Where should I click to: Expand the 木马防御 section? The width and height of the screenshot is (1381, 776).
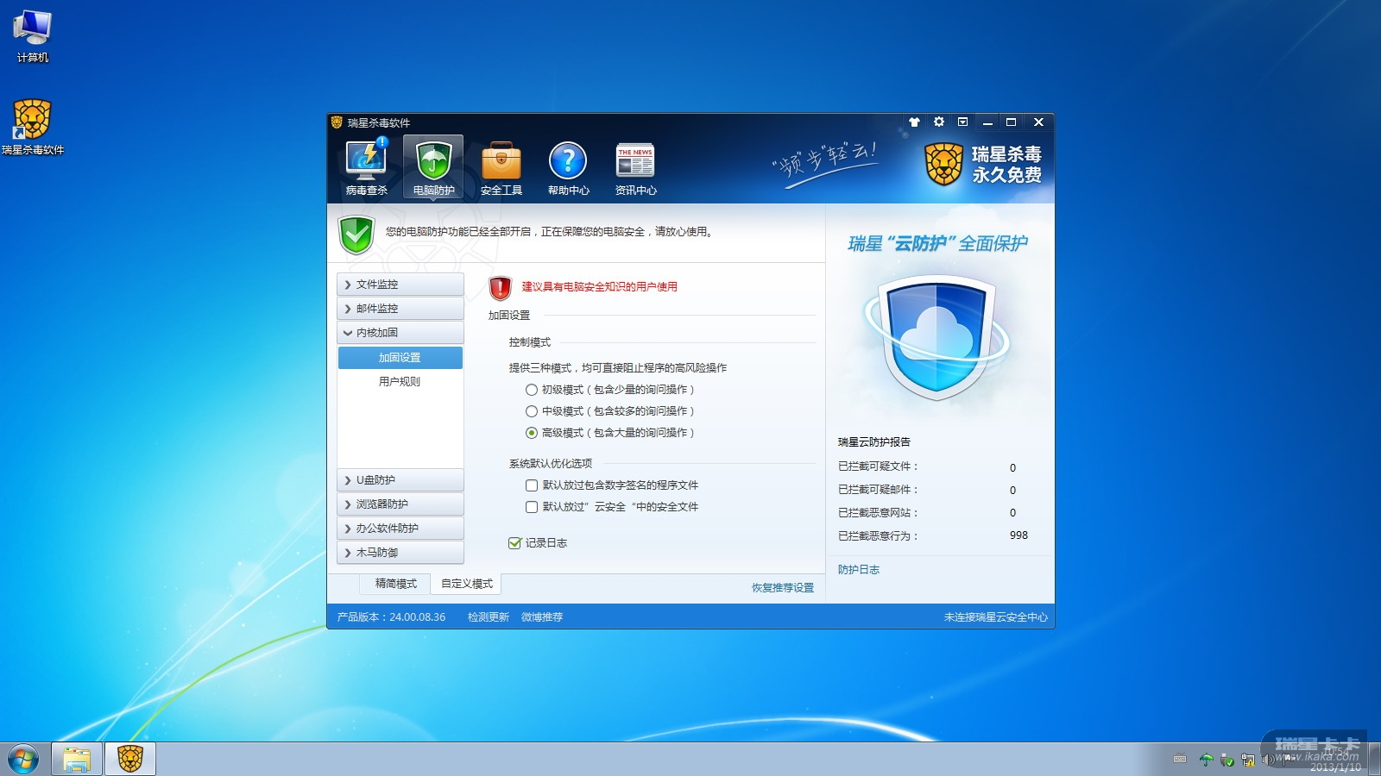coord(400,553)
